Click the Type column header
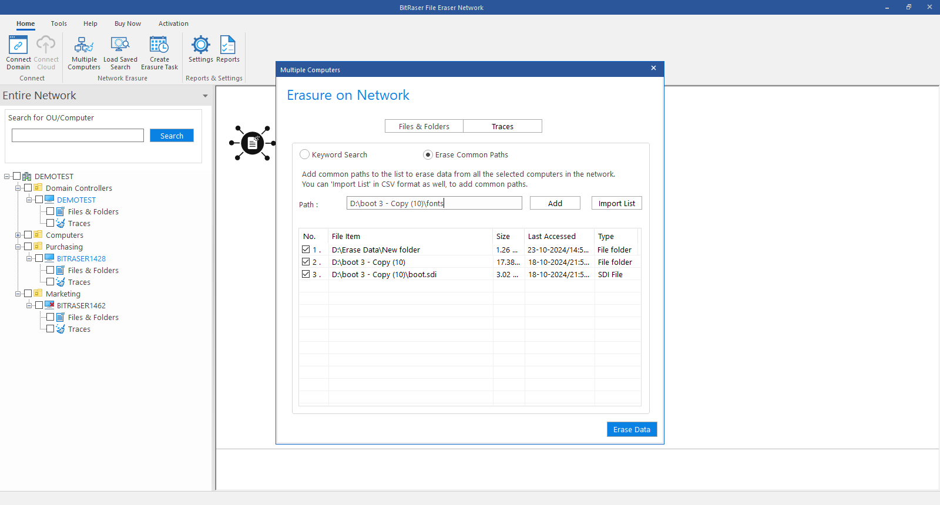This screenshot has height=505, width=940. click(617, 236)
